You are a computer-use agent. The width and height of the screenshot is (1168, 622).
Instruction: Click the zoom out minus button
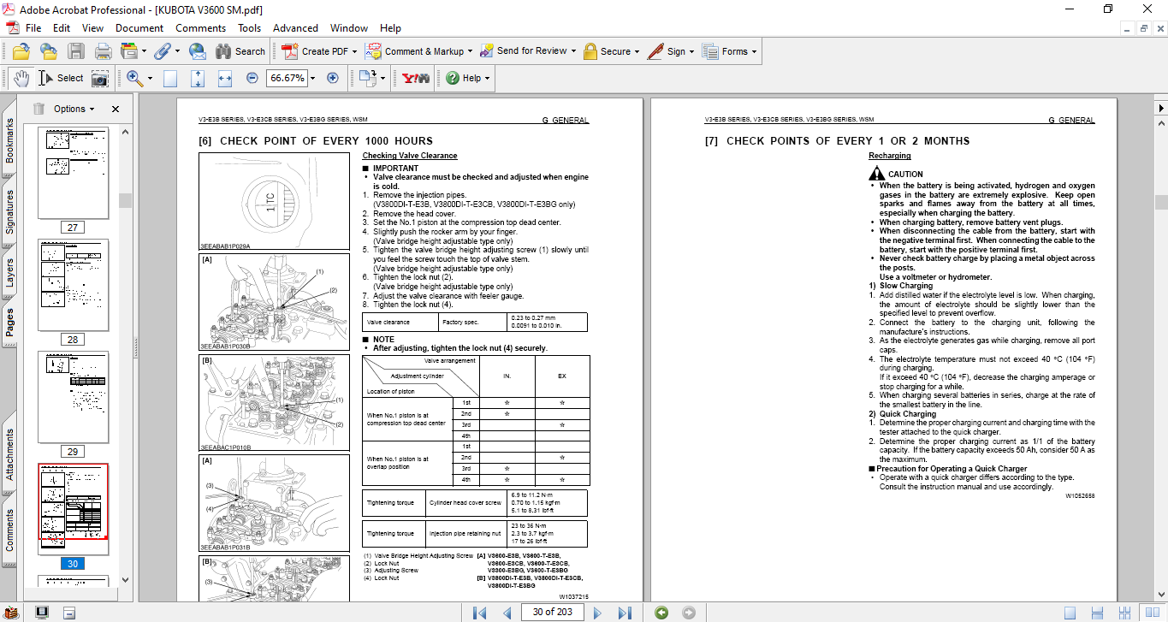tap(252, 78)
